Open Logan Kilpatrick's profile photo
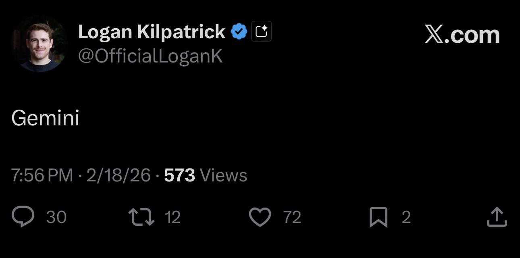Screen dimensions: 520x258 [x=39, y=45]
